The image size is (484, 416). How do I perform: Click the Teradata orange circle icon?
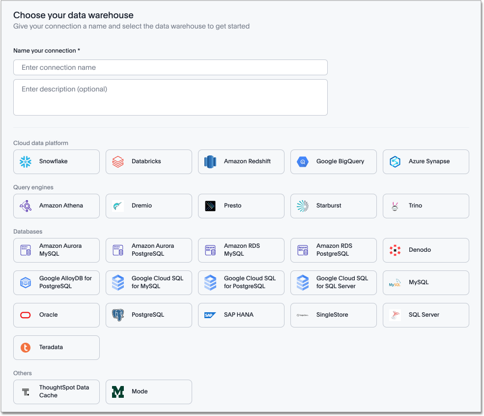click(26, 348)
